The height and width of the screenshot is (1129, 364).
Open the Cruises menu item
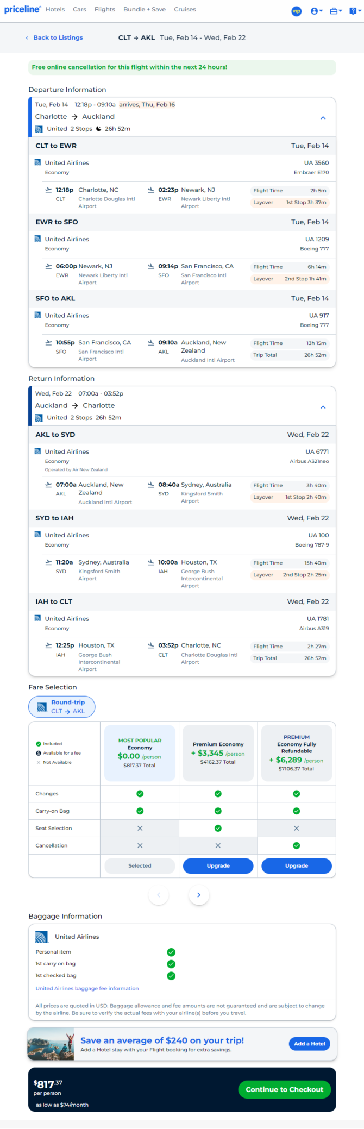point(185,9)
